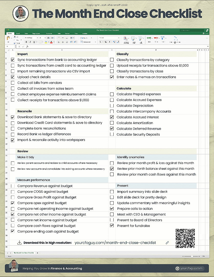
Task: Toggle Italic formatting in ribbon
Action: click(30, 42)
